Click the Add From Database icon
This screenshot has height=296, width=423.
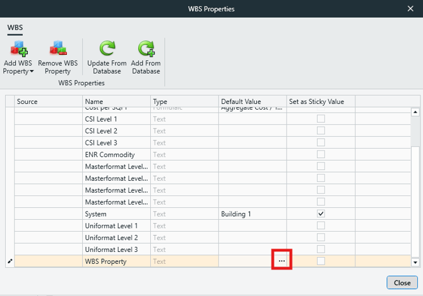[145, 48]
